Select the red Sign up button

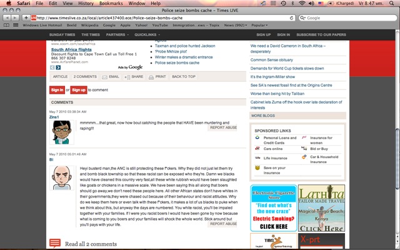click(x=79, y=90)
